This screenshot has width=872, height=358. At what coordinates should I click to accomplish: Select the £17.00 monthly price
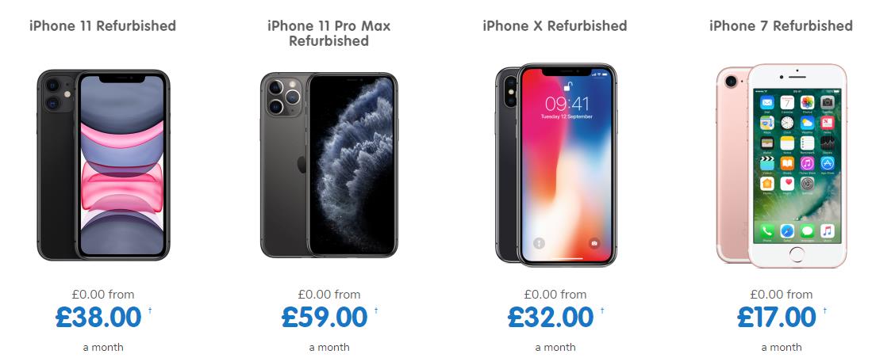777,318
